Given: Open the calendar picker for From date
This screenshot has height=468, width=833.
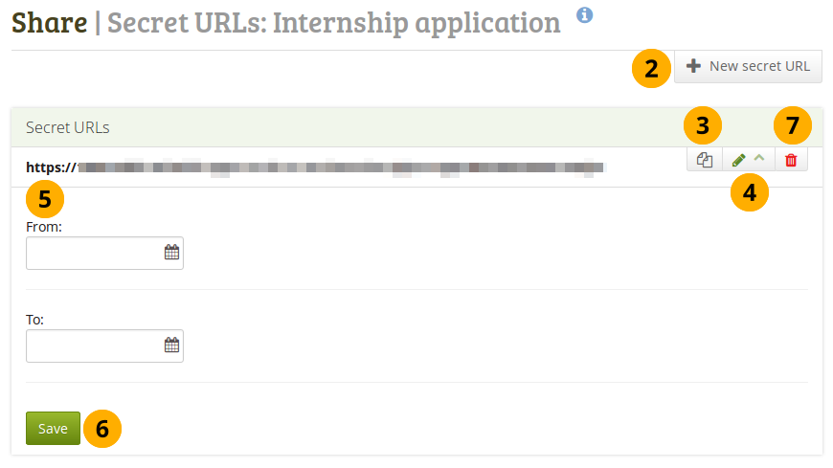Looking at the screenshot, I should point(171,253).
